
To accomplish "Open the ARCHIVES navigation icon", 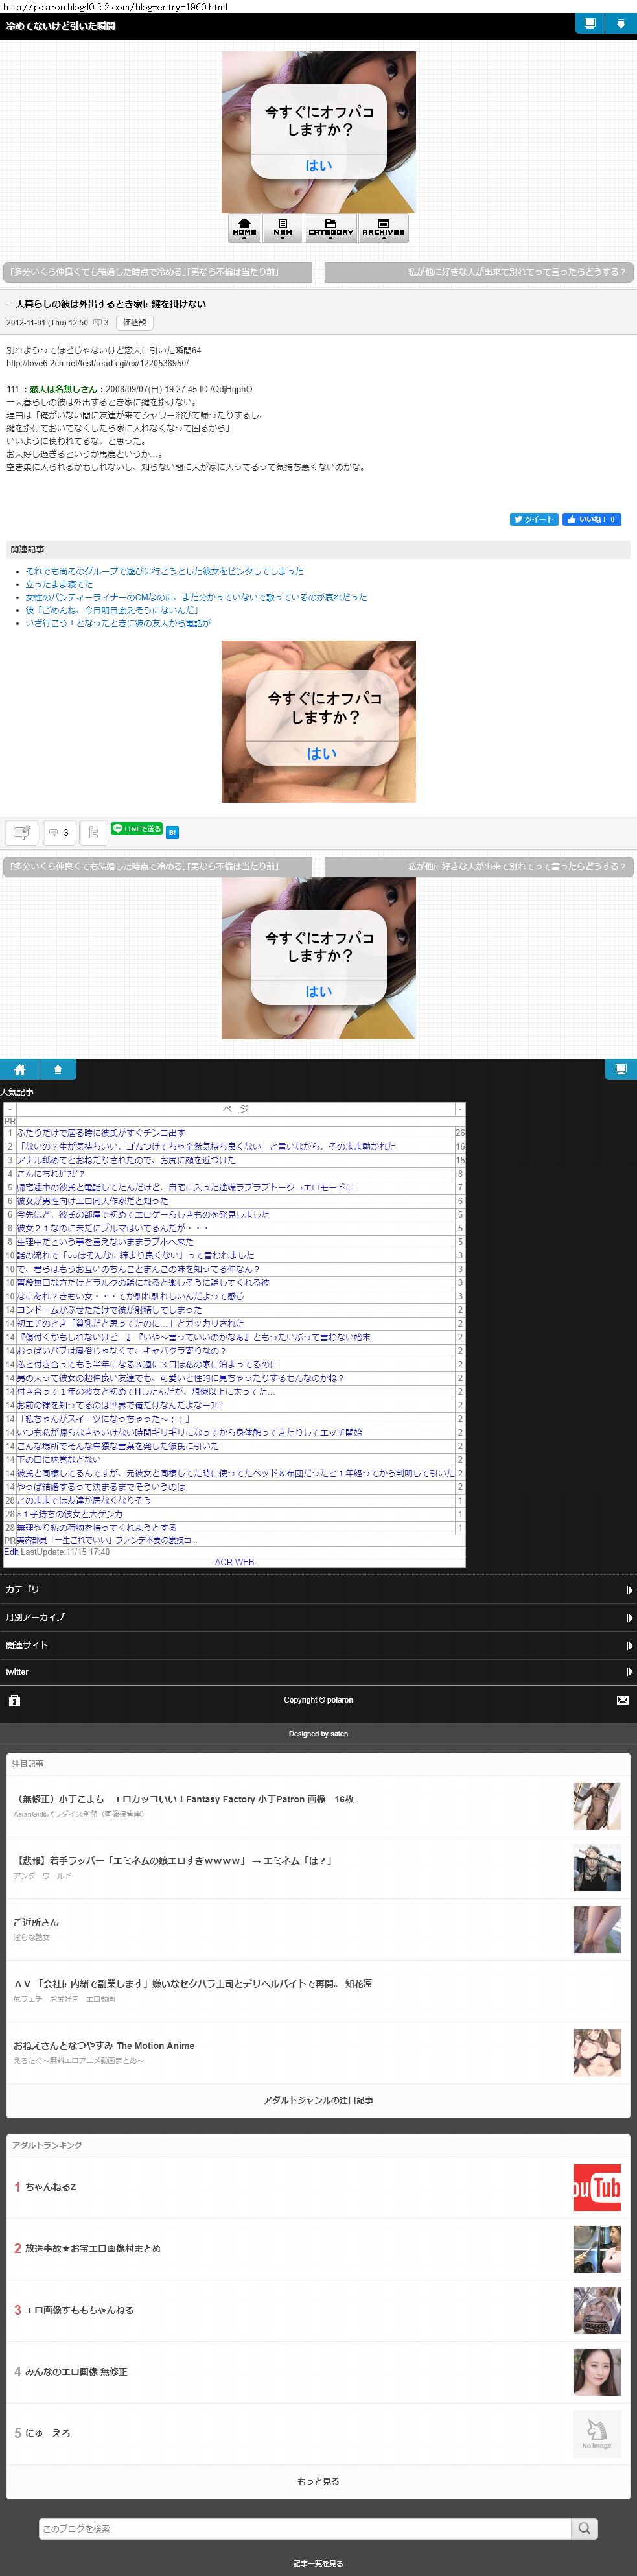I will pos(383,228).
